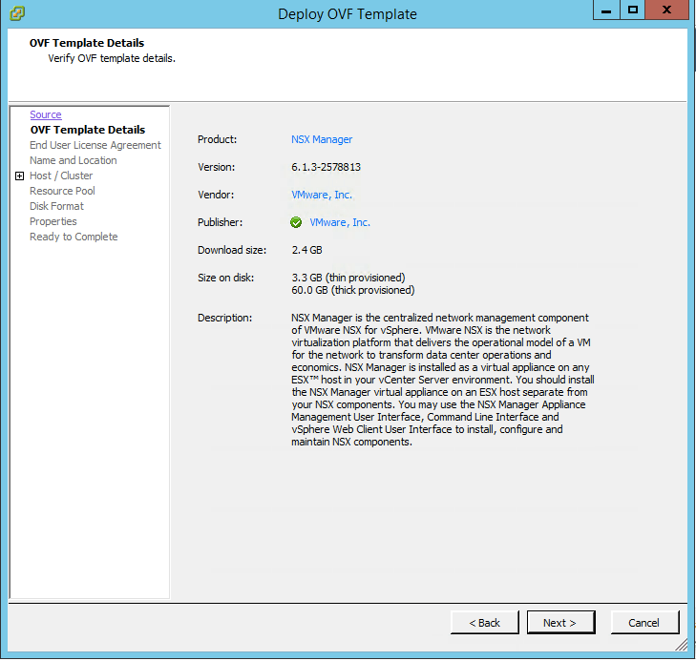Open the Source wizard step link
696x661 pixels.
click(x=45, y=114)
